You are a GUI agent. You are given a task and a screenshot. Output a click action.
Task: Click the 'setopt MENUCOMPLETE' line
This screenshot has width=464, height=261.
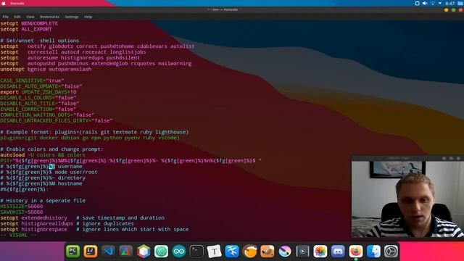29,23
